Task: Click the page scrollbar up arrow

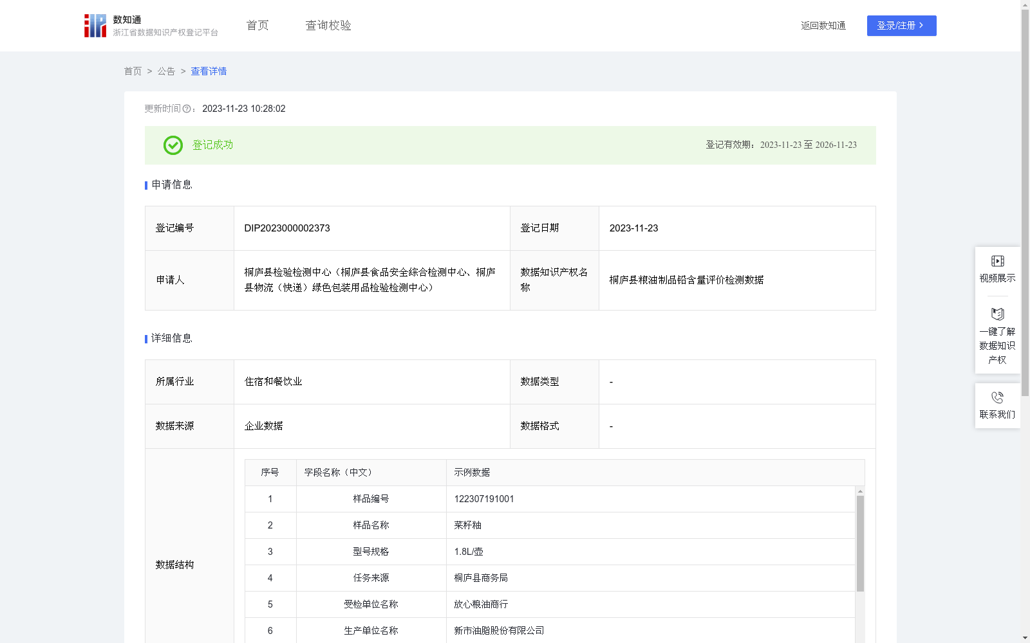Action: [1025, 5]
